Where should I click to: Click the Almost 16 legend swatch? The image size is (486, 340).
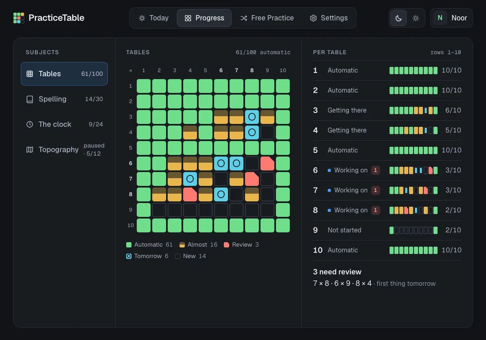tap(182, 245)
